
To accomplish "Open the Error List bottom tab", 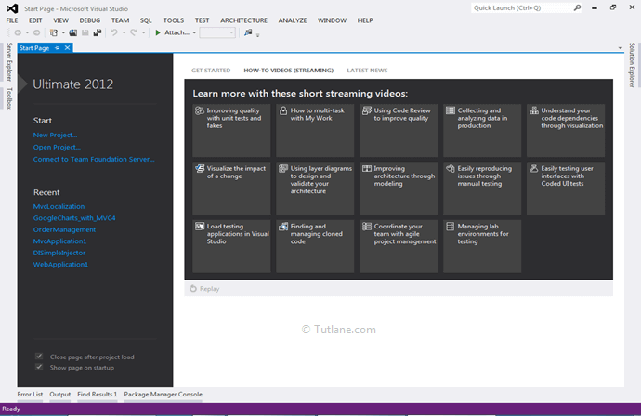I will tap(30, 395).
